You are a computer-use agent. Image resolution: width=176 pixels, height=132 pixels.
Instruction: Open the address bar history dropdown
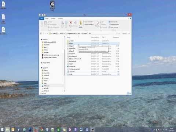(117, 33)
